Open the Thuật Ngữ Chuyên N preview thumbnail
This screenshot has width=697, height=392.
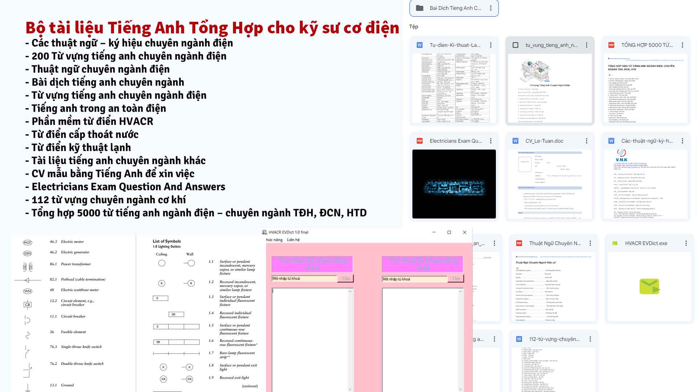click(554, 286)
